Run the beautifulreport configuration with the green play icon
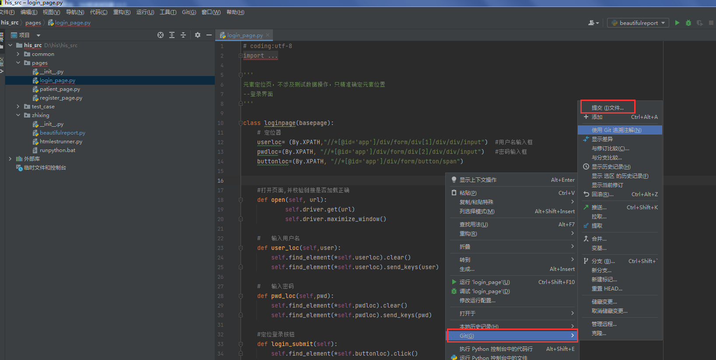This screenshot has height=360, width=716. point(677,23)
